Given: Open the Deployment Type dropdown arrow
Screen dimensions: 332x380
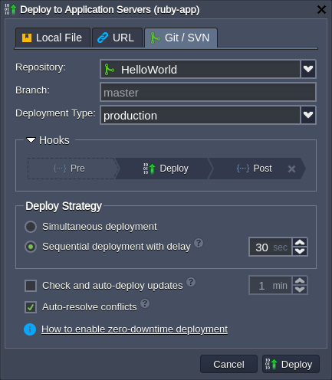Looking at the screenshot, I should point(308,115).
